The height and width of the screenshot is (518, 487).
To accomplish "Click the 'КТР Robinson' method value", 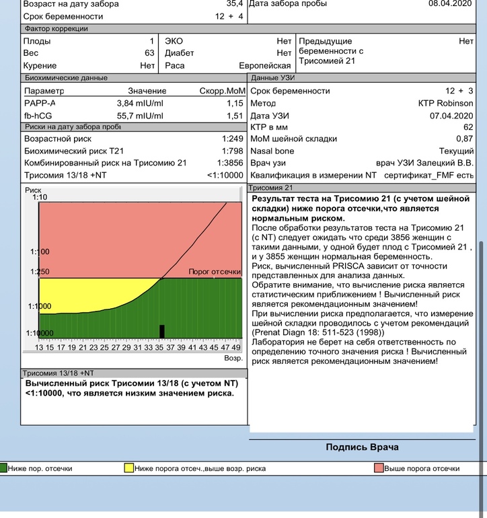I will coord(445,103).
